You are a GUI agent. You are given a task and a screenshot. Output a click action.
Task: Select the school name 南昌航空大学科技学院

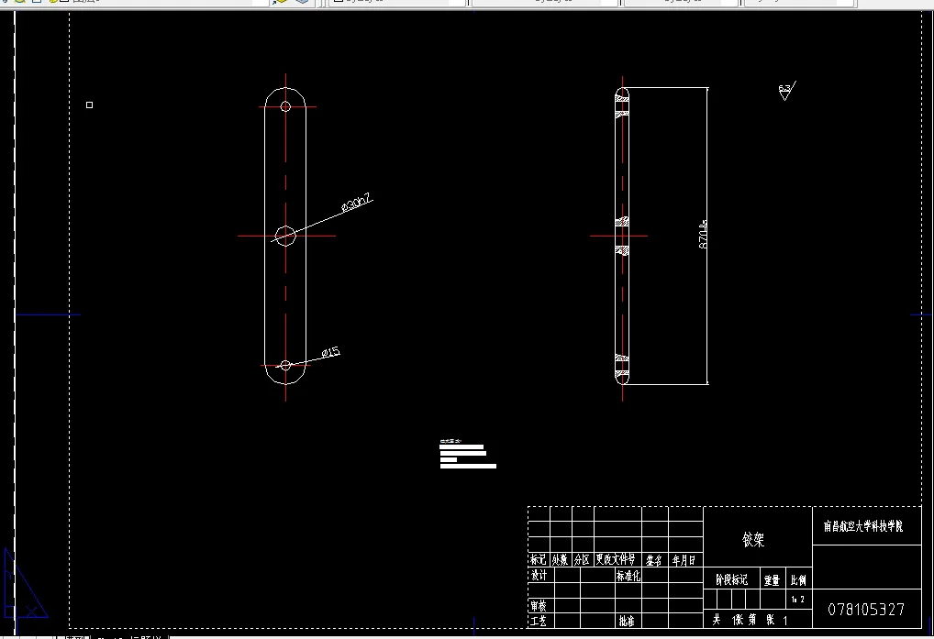(863, 526)
